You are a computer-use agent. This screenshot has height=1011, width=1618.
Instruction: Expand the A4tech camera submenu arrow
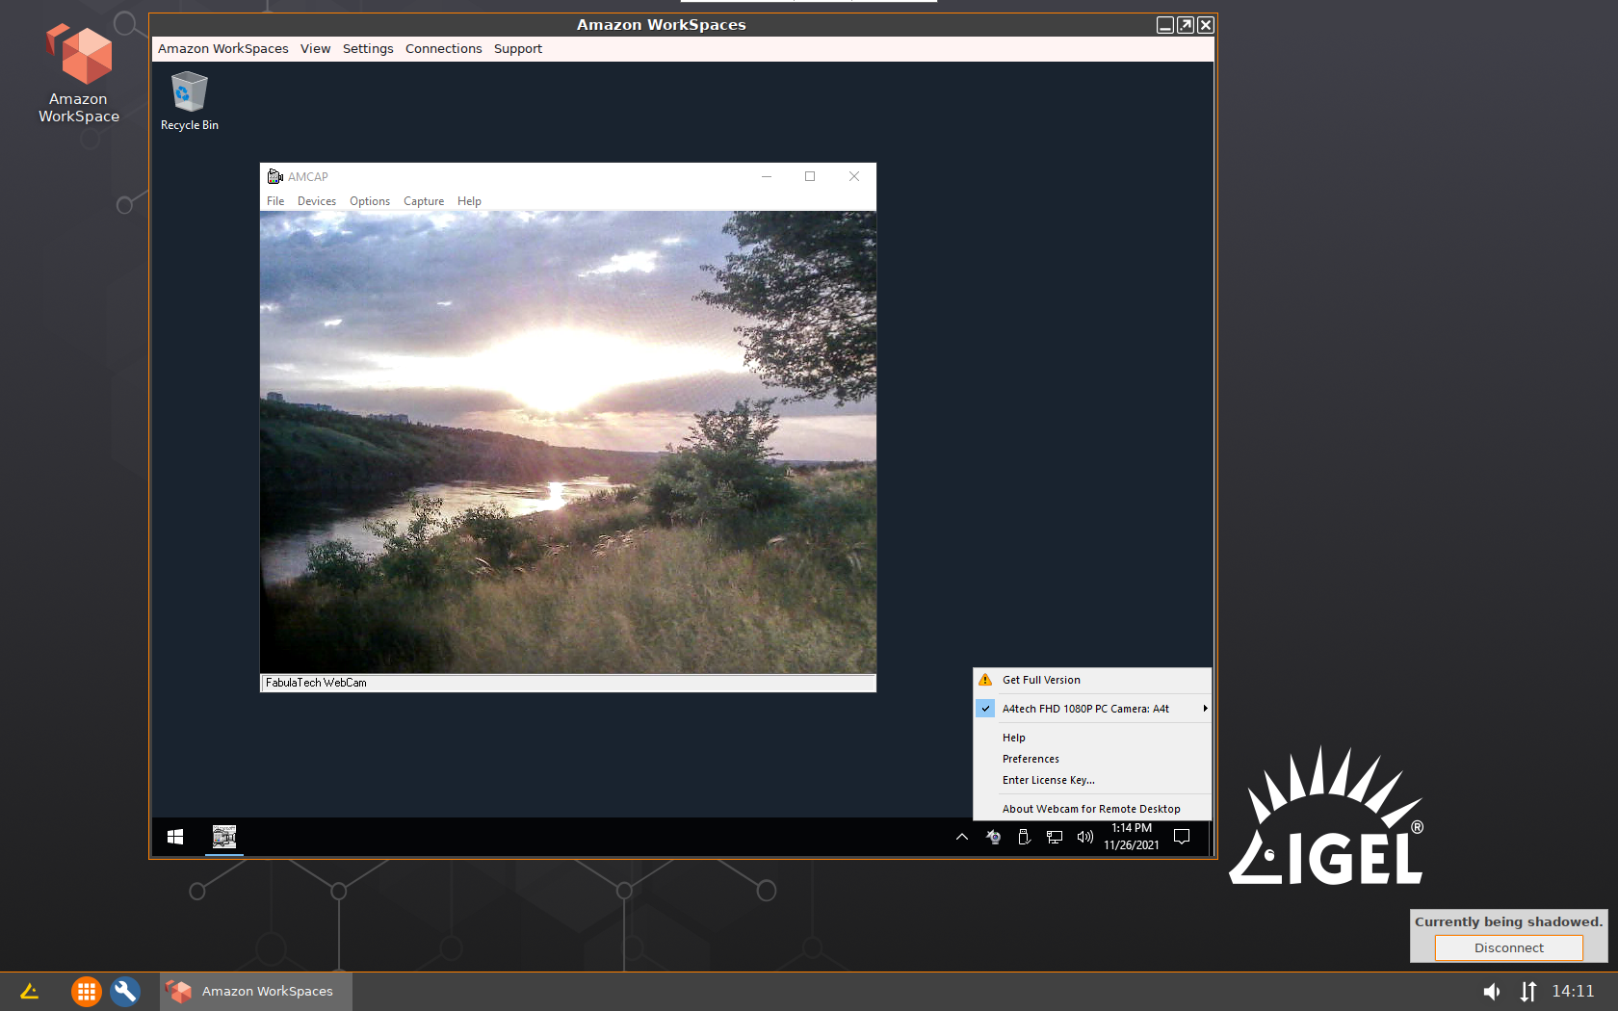[x=1205, y=709]
